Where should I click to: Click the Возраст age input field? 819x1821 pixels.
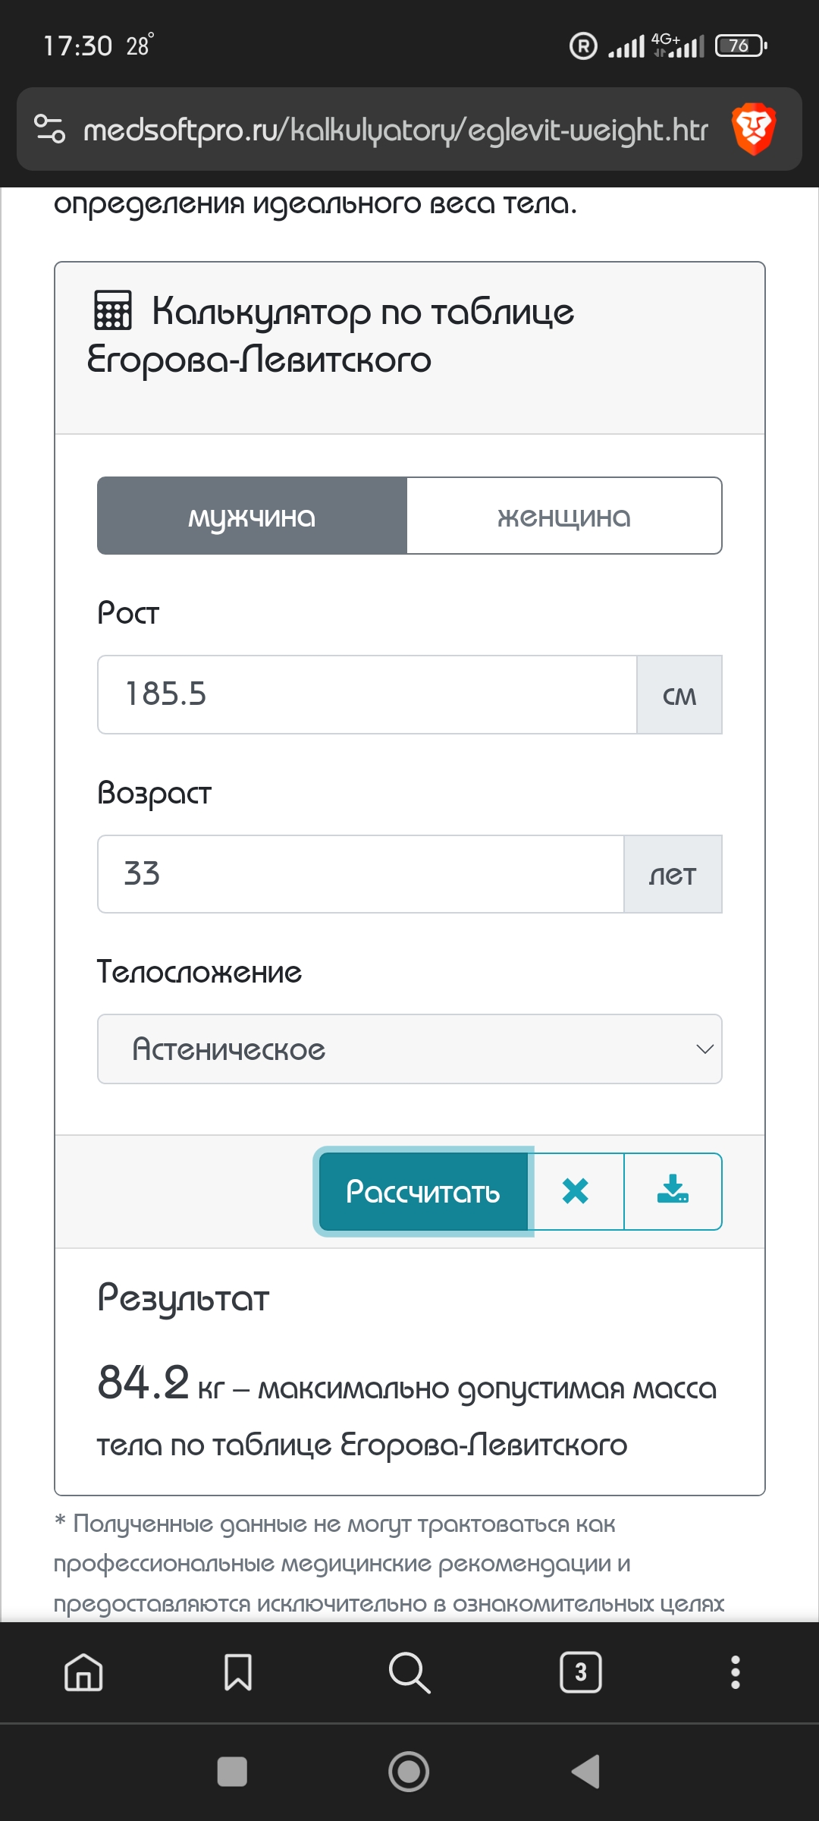point(361,874)
